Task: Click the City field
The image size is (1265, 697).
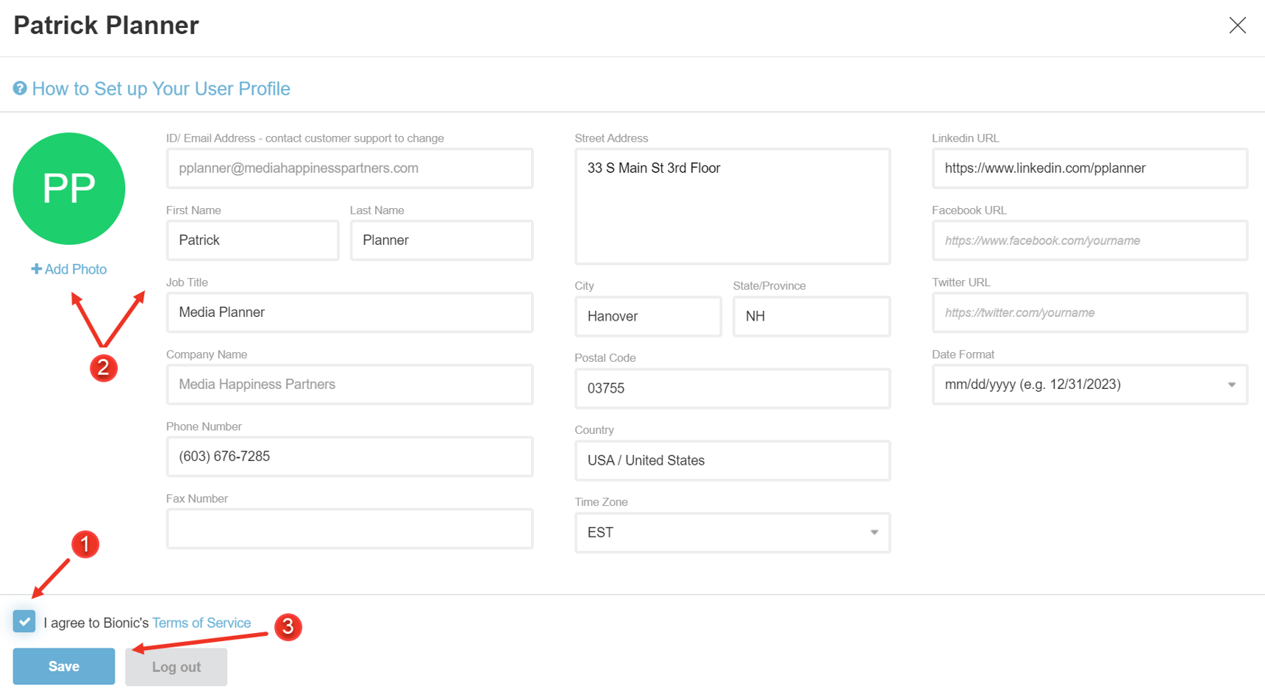Action: (648, 316)
